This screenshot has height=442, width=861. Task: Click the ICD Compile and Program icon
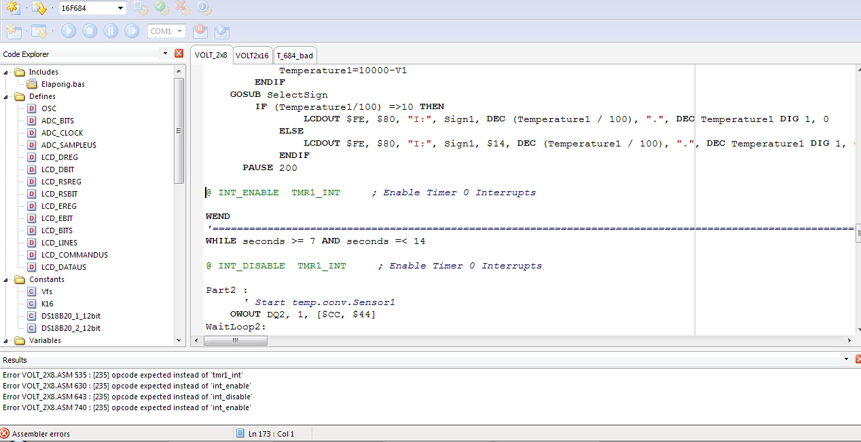(x=39, y=31)
